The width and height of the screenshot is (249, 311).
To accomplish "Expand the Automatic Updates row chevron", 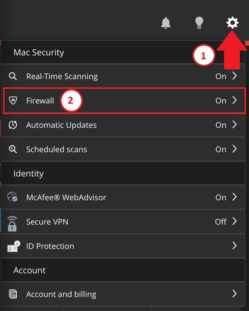I will 234,125.
